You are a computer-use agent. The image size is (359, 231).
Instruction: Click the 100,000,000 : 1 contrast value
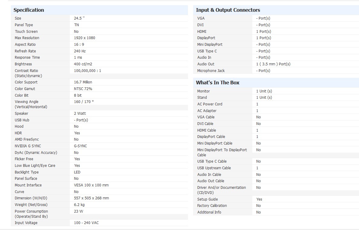(88, 71)
